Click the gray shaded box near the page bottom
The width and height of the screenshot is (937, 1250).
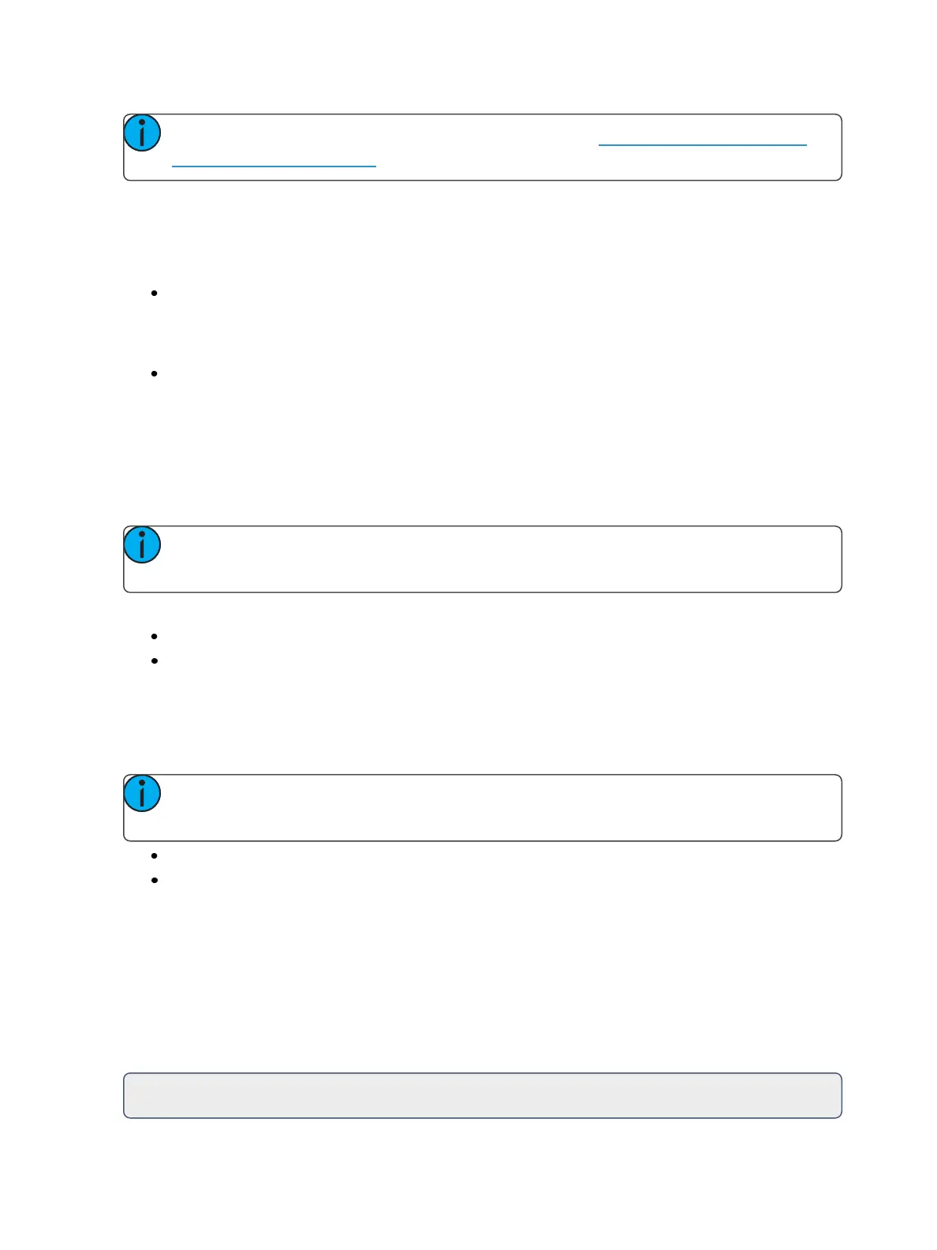(483, 1095)
